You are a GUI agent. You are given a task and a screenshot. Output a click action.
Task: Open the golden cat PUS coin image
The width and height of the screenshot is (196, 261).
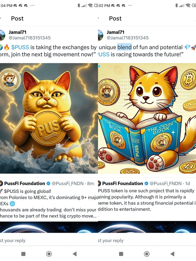[49, 118]
